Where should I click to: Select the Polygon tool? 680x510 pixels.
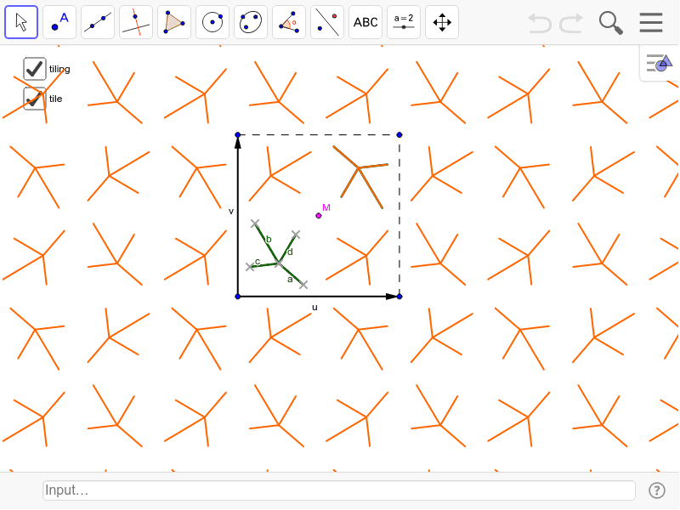pos(174,22)
